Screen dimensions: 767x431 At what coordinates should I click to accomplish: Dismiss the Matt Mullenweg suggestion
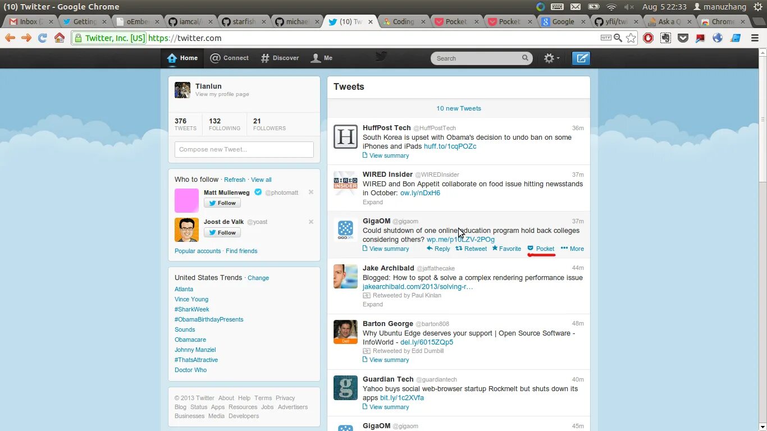coord(311,192)
